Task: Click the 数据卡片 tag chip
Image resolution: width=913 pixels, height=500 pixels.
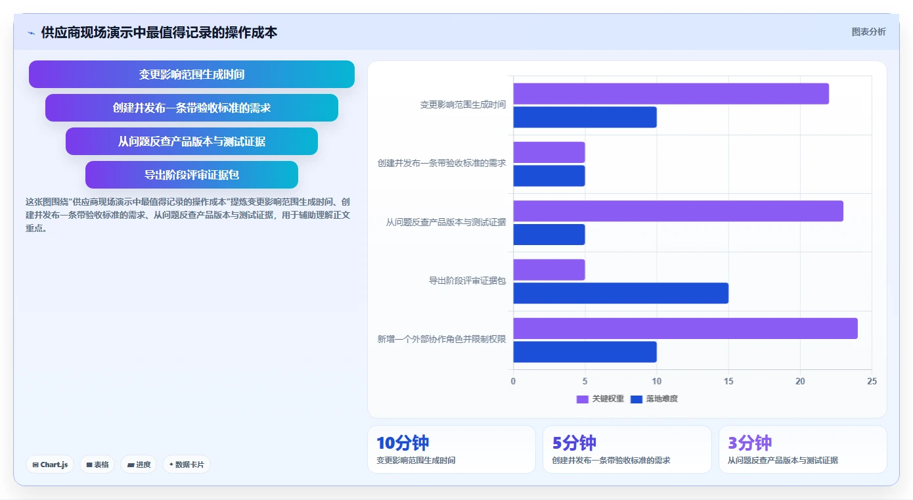Action: click(x=187, y=465)
